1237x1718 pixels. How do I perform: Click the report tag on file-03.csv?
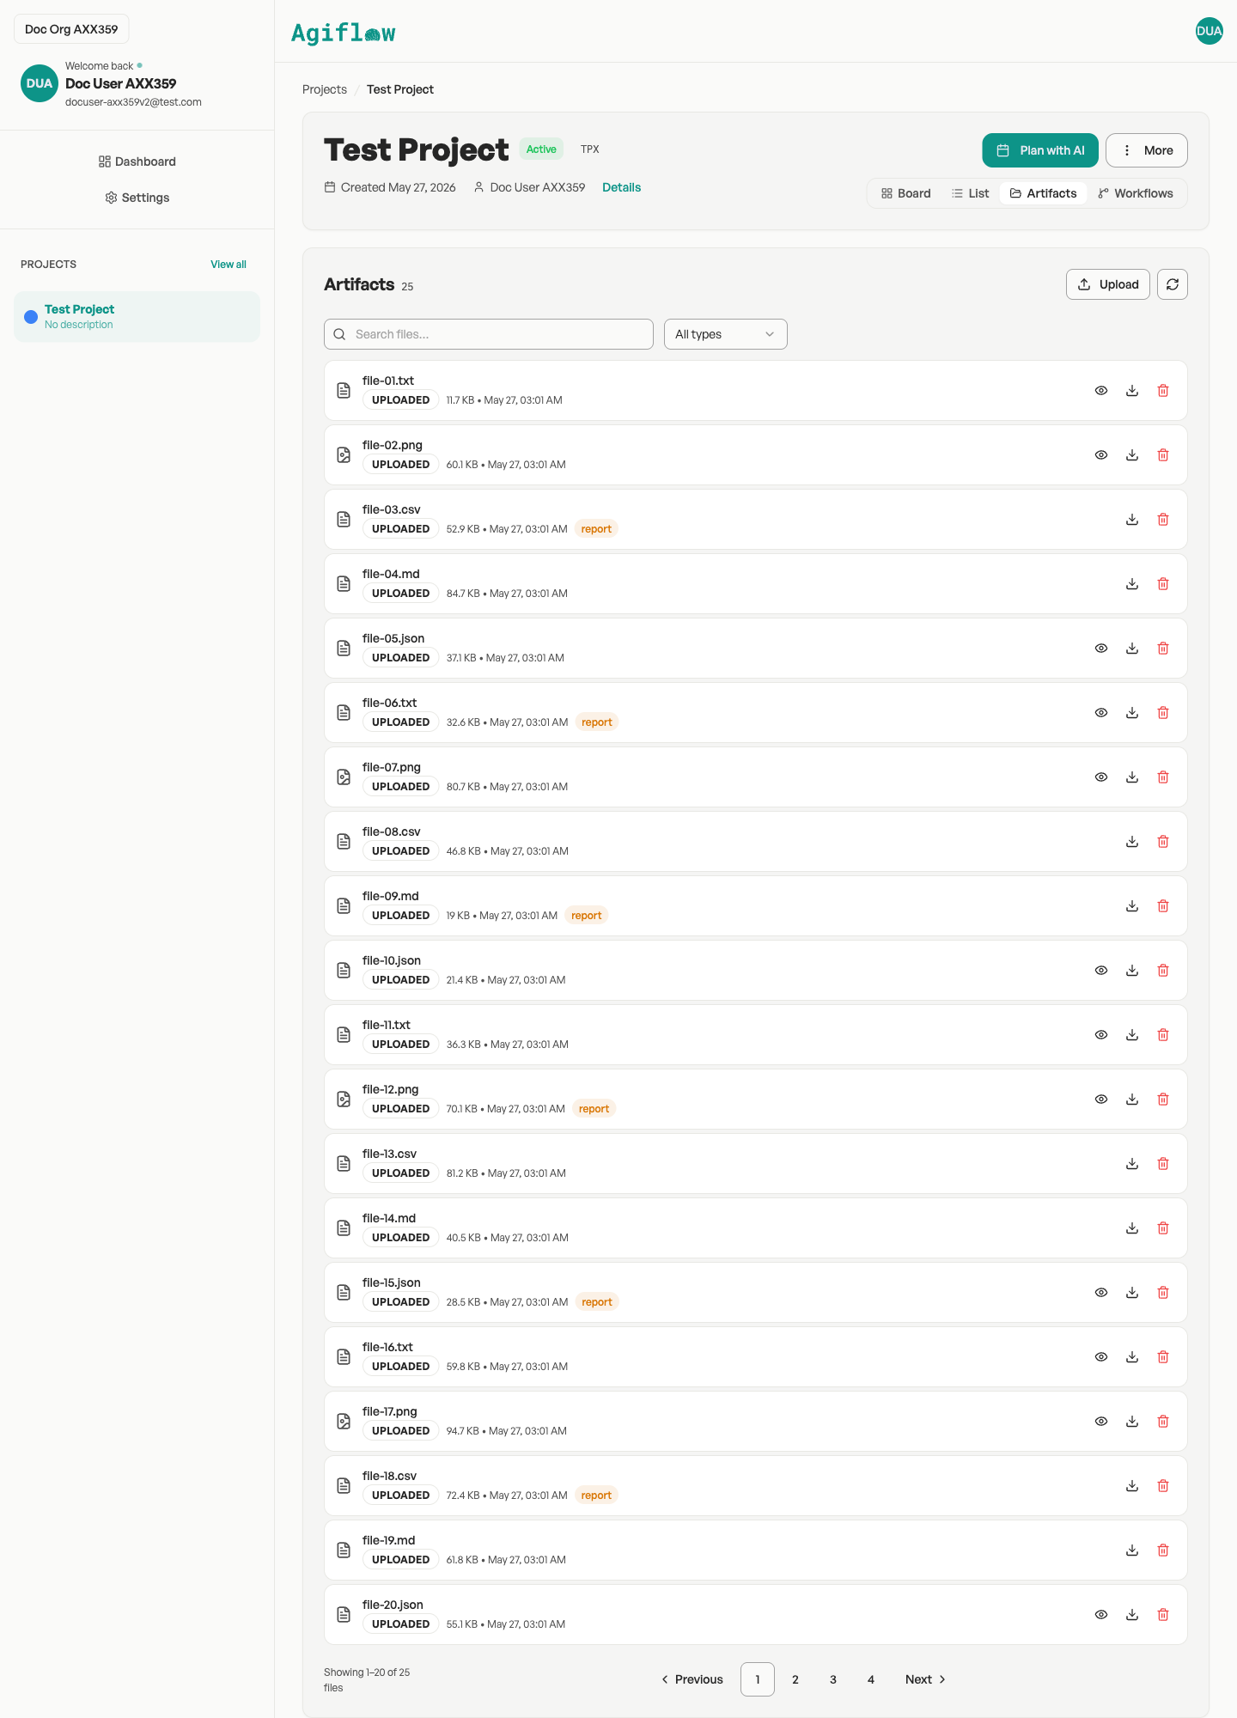(x=596, y=529)
